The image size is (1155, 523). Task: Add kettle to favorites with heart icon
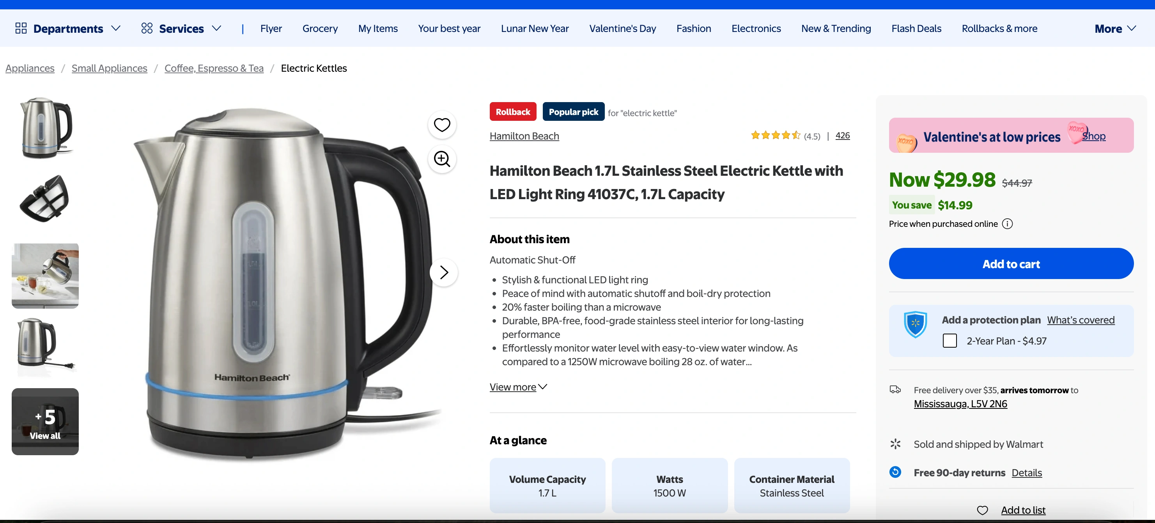click(442, 125)
